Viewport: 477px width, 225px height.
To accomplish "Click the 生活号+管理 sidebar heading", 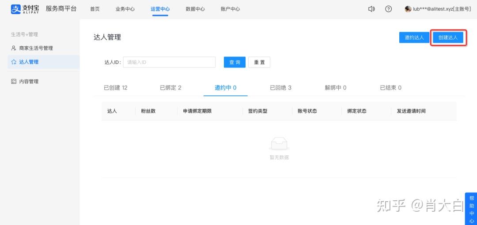I will click(x=24, y=34).
